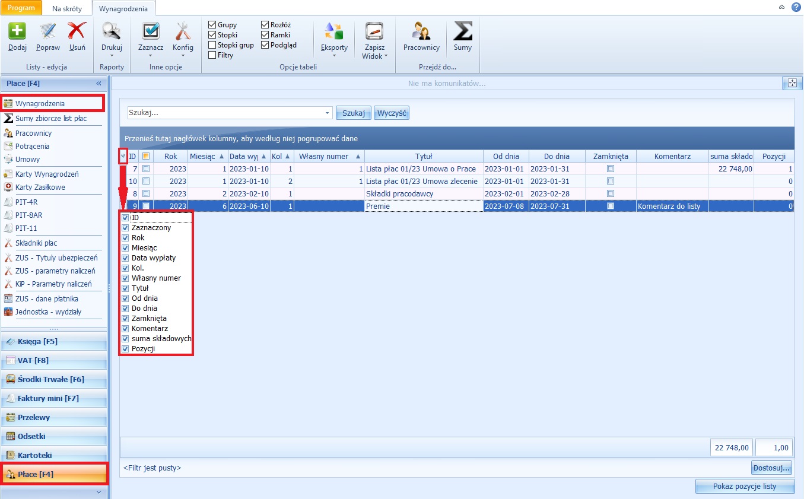Enable the Stopki grup checkbox
The image size is (804, 499).
tap(212, 45)
